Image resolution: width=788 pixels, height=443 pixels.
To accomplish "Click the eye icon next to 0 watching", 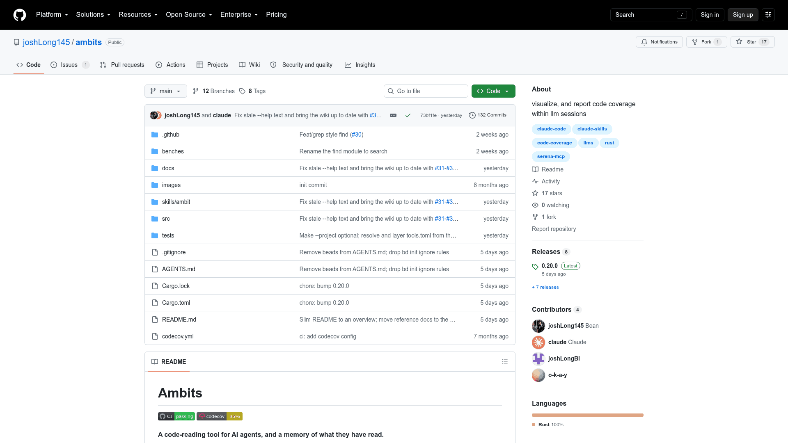I will tap(535, 205).
